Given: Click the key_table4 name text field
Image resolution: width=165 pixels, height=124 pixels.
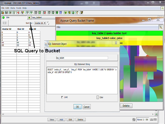Looking at the screenshot, I should [82, 58].
